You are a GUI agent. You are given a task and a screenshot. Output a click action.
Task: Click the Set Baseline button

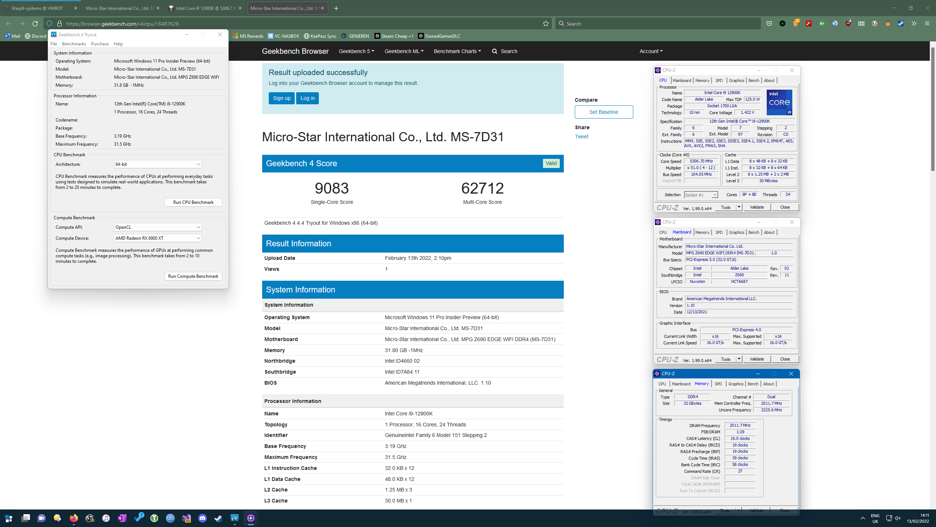coord(604,112)
